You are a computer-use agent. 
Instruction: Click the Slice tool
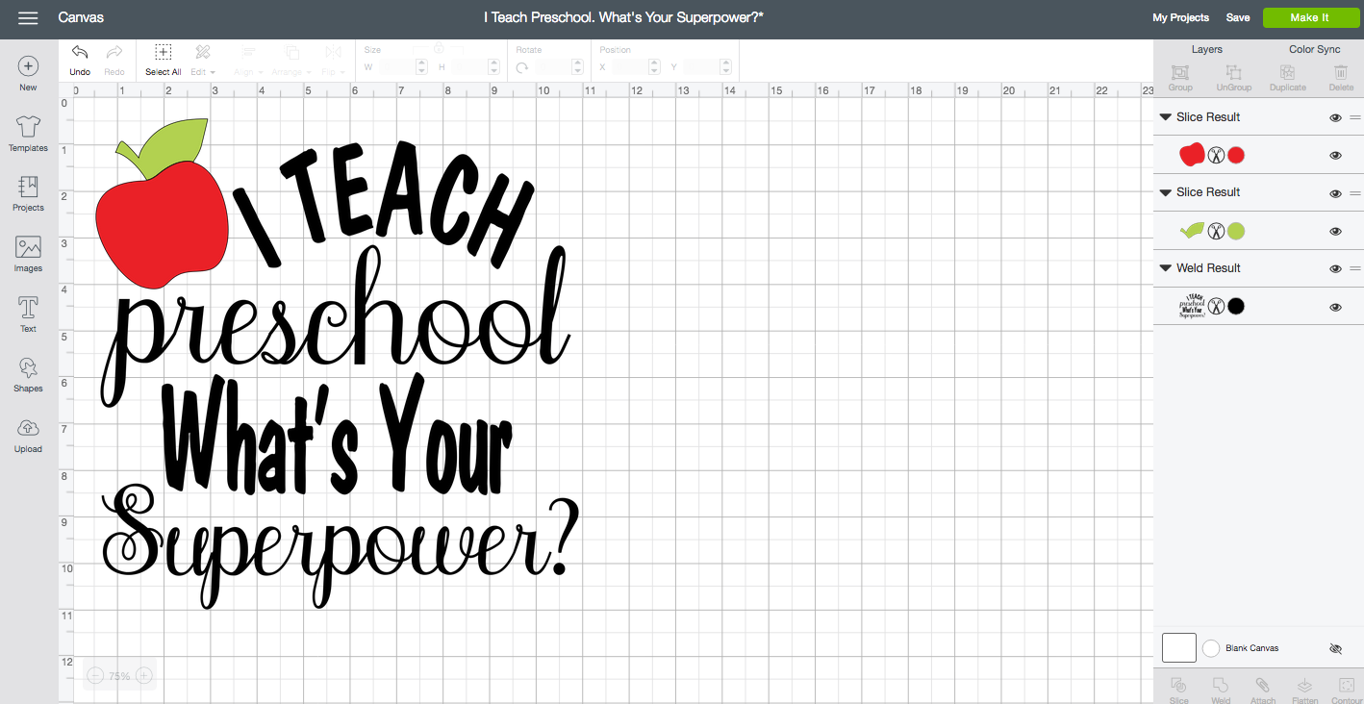(1179, 690)
